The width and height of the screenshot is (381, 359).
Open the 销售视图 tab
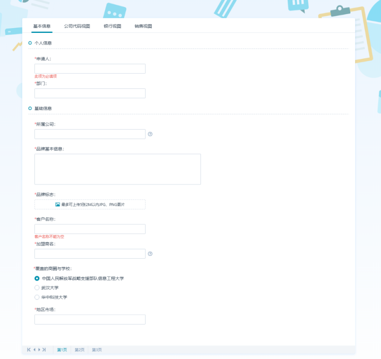click(x=143, y=26)
